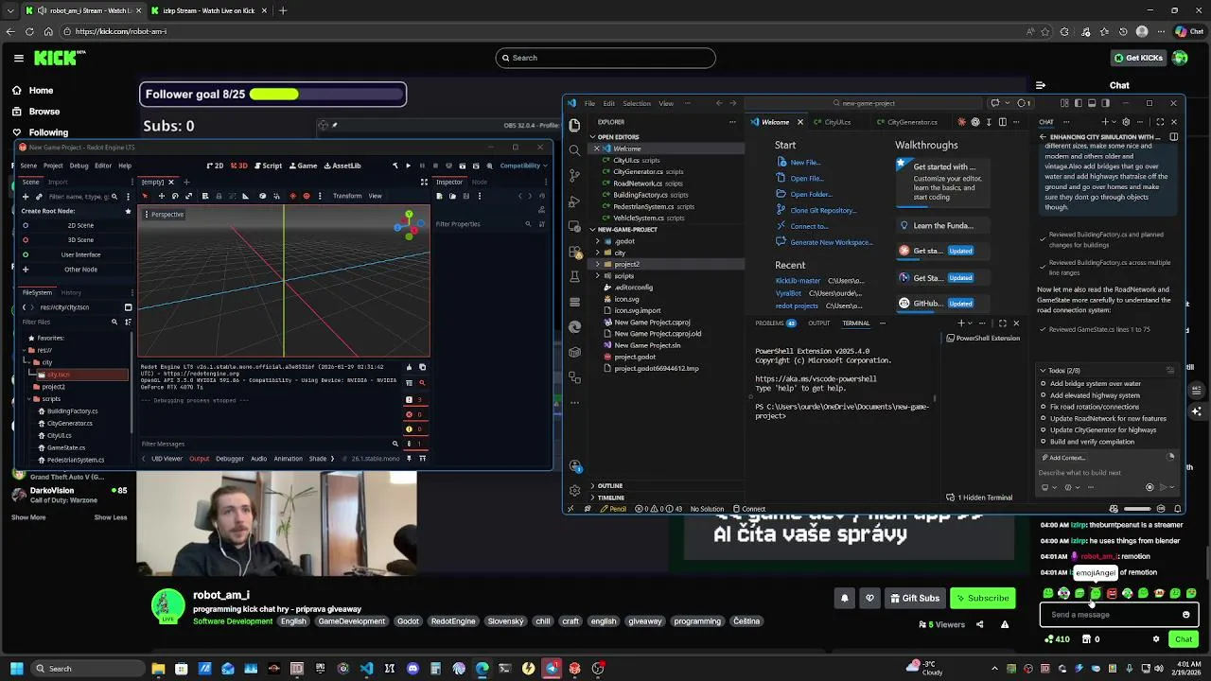
Task: Toggle Redot output warning filter count
Action: point(415,429)
